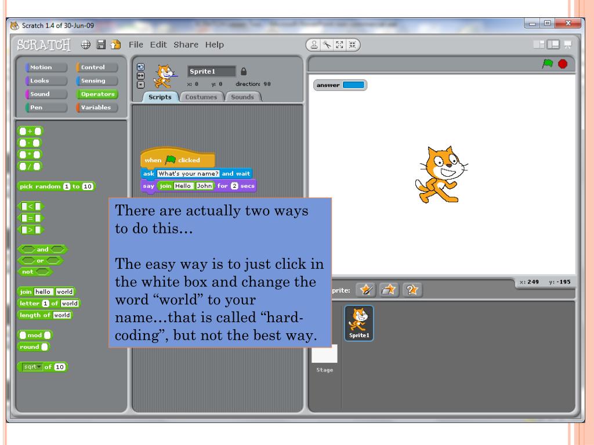Switch to the Scripts tab
The width and height of the screenshot is (594, 445).
tap(160, 97)
